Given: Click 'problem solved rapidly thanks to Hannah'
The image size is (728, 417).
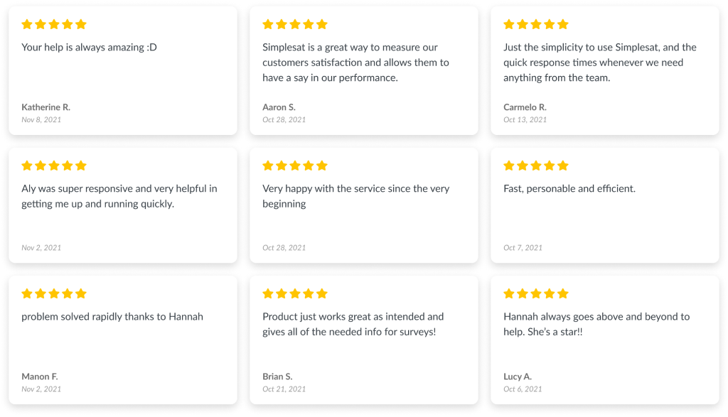Looking at the screenshot, I should pyautogui.click(x=112, y=317).
